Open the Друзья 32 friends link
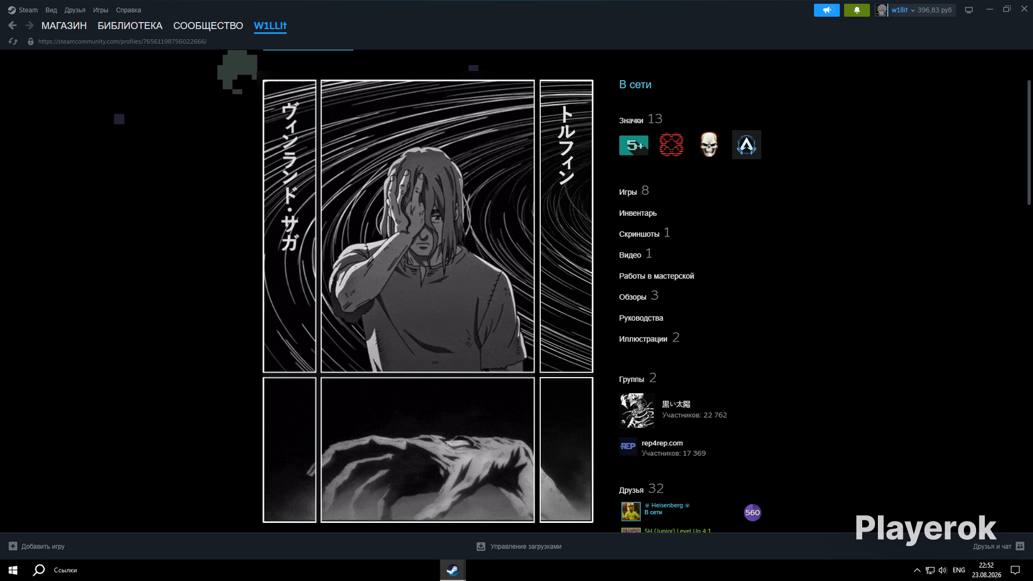The height and width of the screenshot is (581, 1033). [641, 489]
